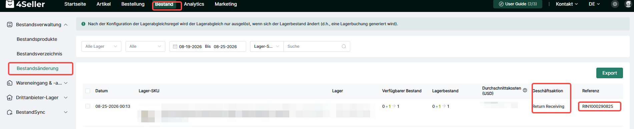Open Bestandsänderung in the sidebar
Screen dimensions: 634x129
click(38, 68)
